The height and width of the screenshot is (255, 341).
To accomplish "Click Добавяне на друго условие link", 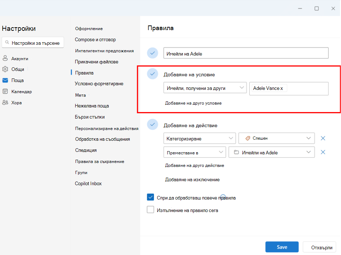I will [193, 103].
